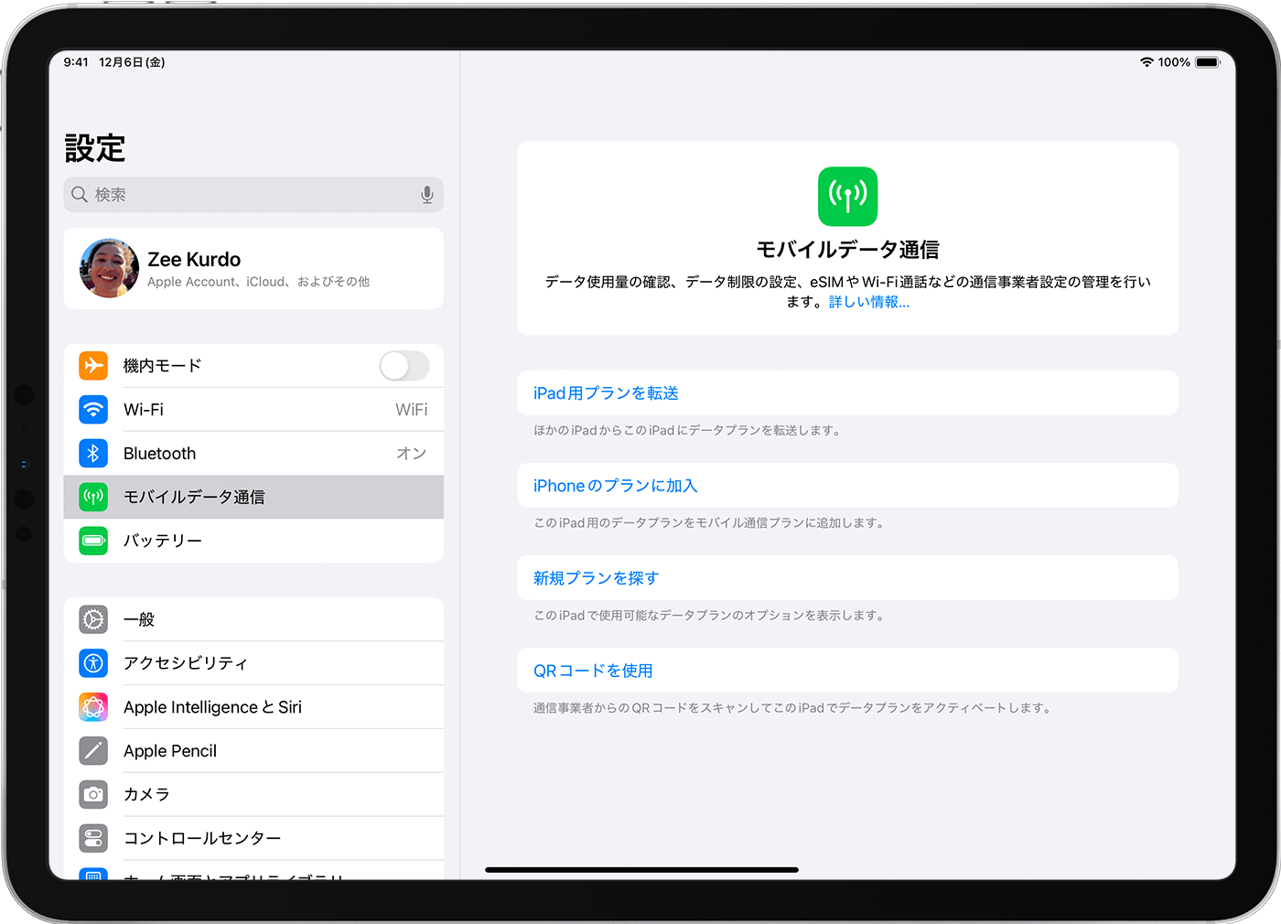The image size is (1281, 924).
Task: Tap the Wi-Fi blue icon in sidebar
Action: pos(93,409)
